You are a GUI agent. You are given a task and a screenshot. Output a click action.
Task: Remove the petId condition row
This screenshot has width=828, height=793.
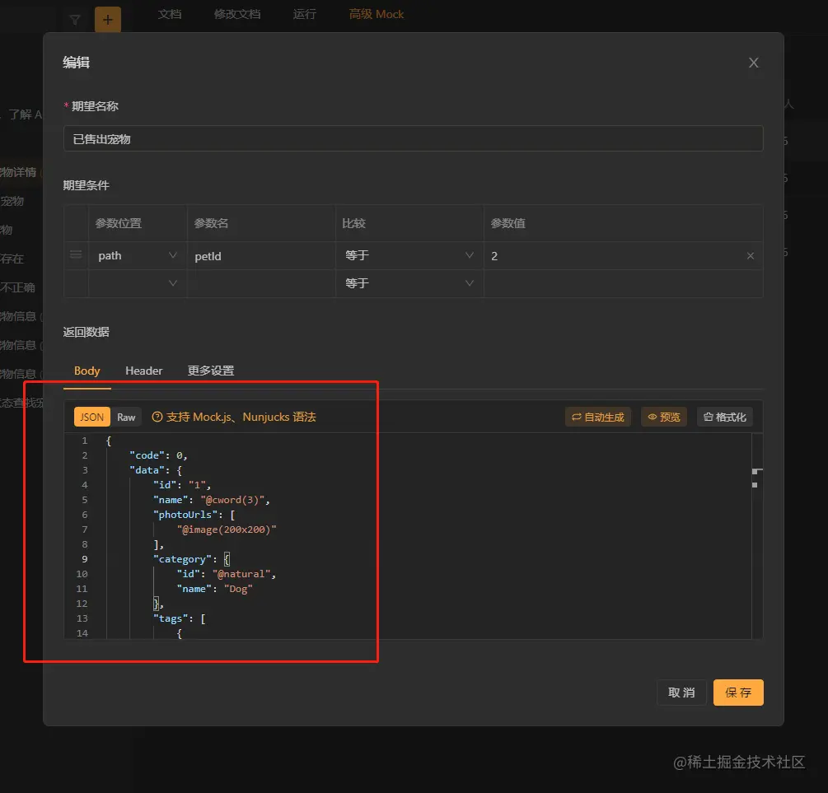(750, 256)
